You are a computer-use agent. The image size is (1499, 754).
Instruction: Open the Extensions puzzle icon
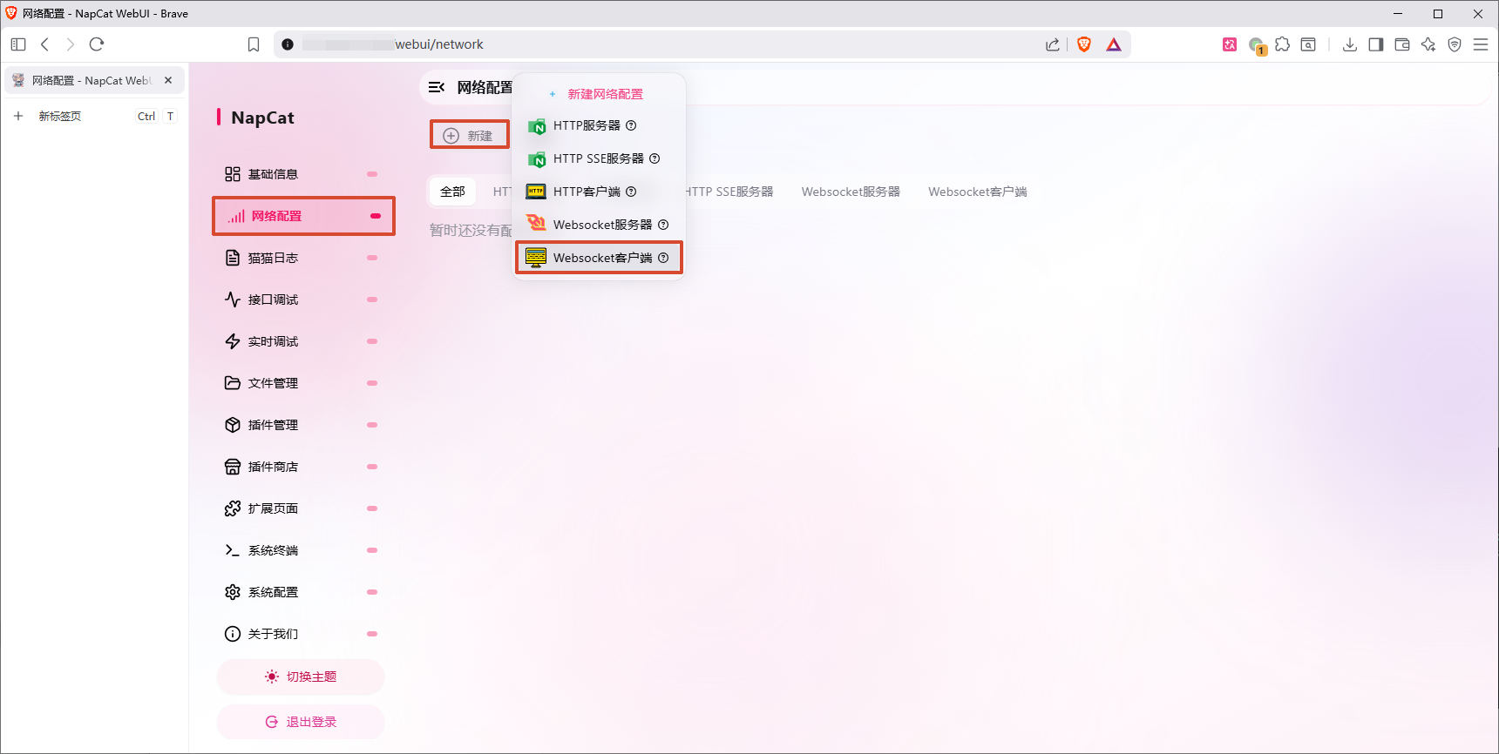1282,44
